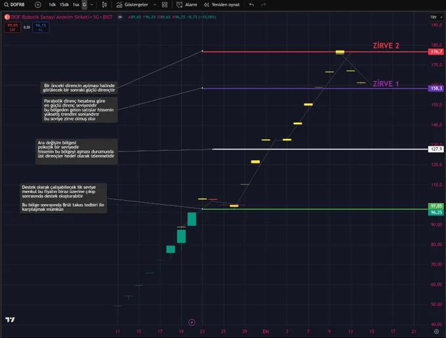Click the 'Ara değişim bölgesi' note

[x=77, y=152]
